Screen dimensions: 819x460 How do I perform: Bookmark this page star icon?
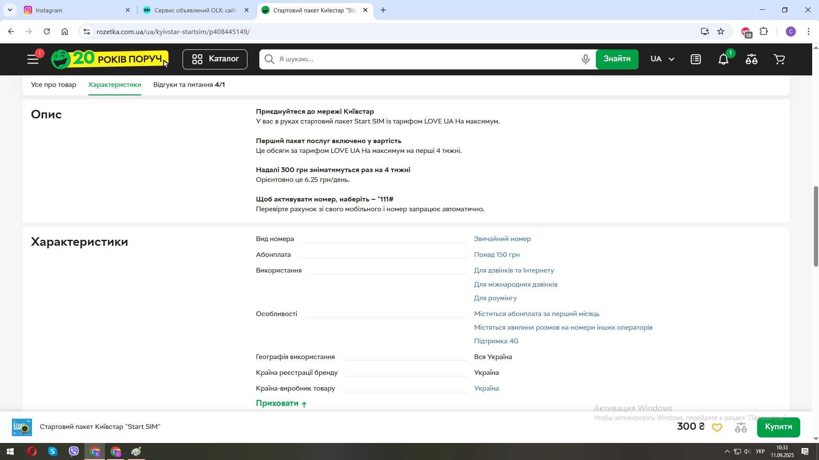720,32
